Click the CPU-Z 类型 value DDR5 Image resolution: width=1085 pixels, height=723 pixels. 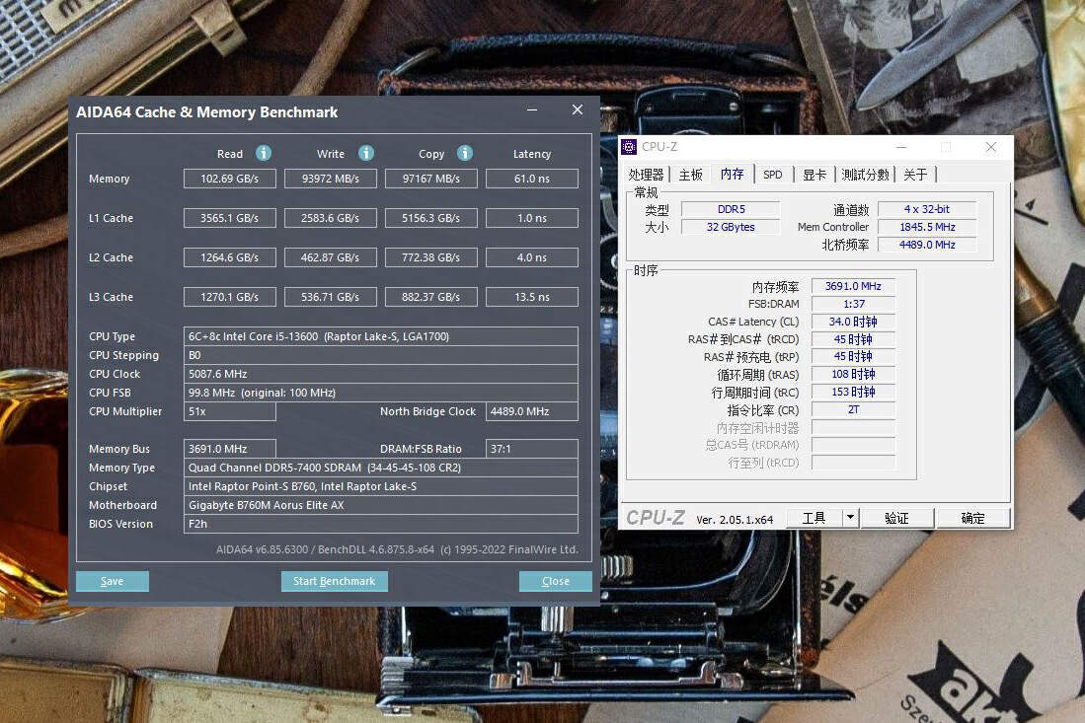tap(731, 209)
